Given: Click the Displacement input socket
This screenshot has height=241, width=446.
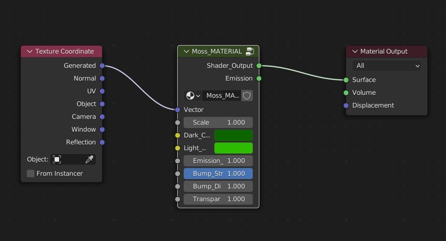Looking at the screenshot, I should point(346,105).
